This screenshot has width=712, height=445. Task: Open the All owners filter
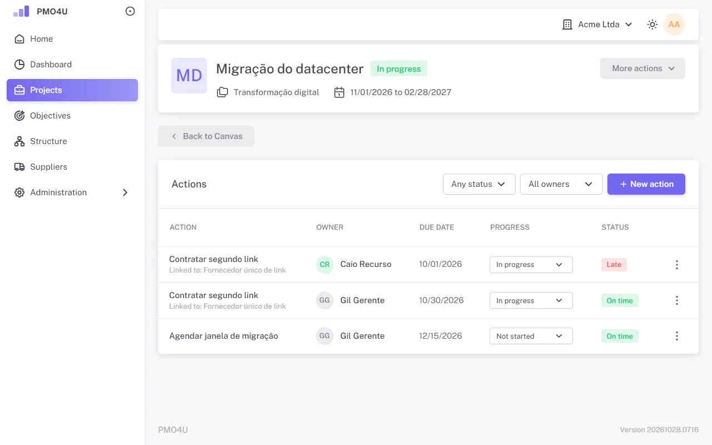click(561, 184)
